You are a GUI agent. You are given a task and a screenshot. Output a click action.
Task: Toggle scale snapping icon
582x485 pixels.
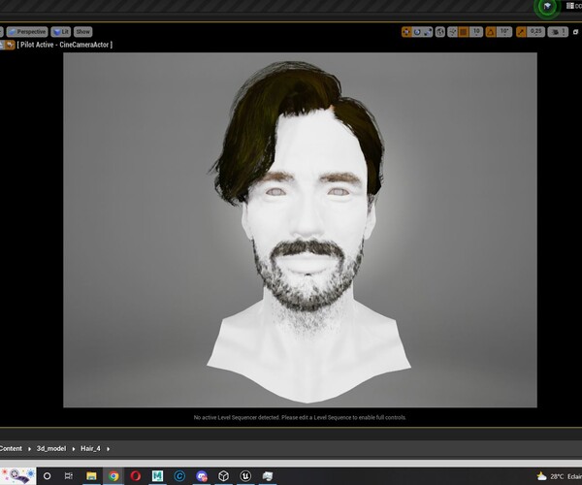tap(521, 32)
